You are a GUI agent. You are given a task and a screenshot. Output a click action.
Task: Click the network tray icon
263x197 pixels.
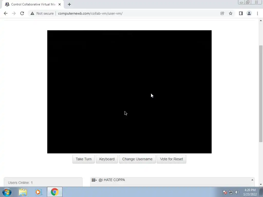point(231,192)
